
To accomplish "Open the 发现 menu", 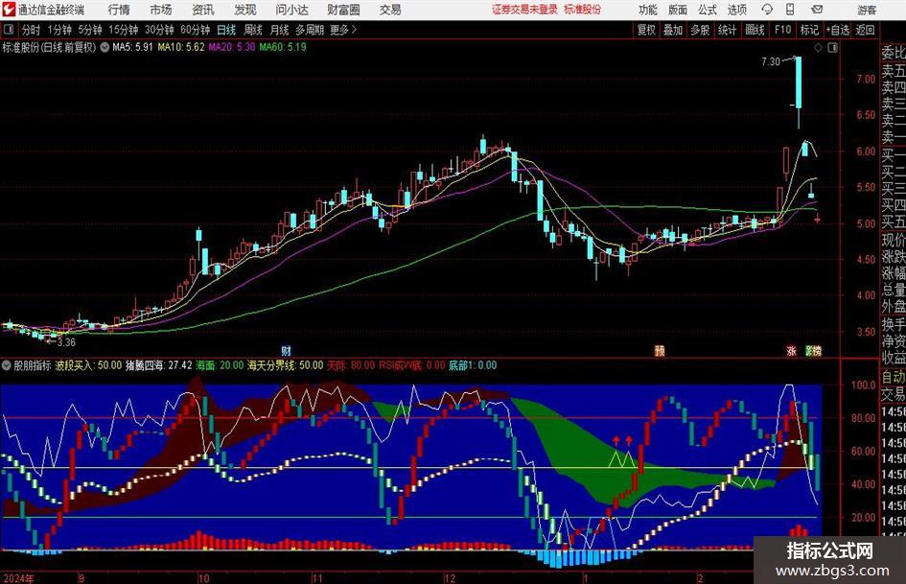I will [245, 10].
